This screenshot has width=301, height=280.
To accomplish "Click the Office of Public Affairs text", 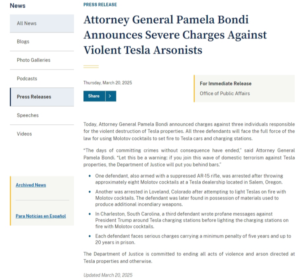I will point(225,93).
